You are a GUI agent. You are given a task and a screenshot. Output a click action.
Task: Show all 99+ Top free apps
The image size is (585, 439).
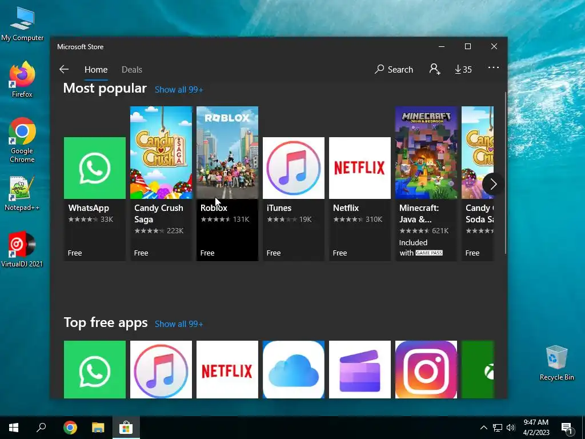179,324
